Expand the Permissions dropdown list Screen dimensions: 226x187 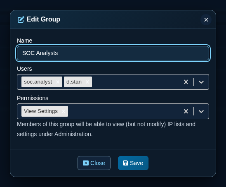(201, 111)
